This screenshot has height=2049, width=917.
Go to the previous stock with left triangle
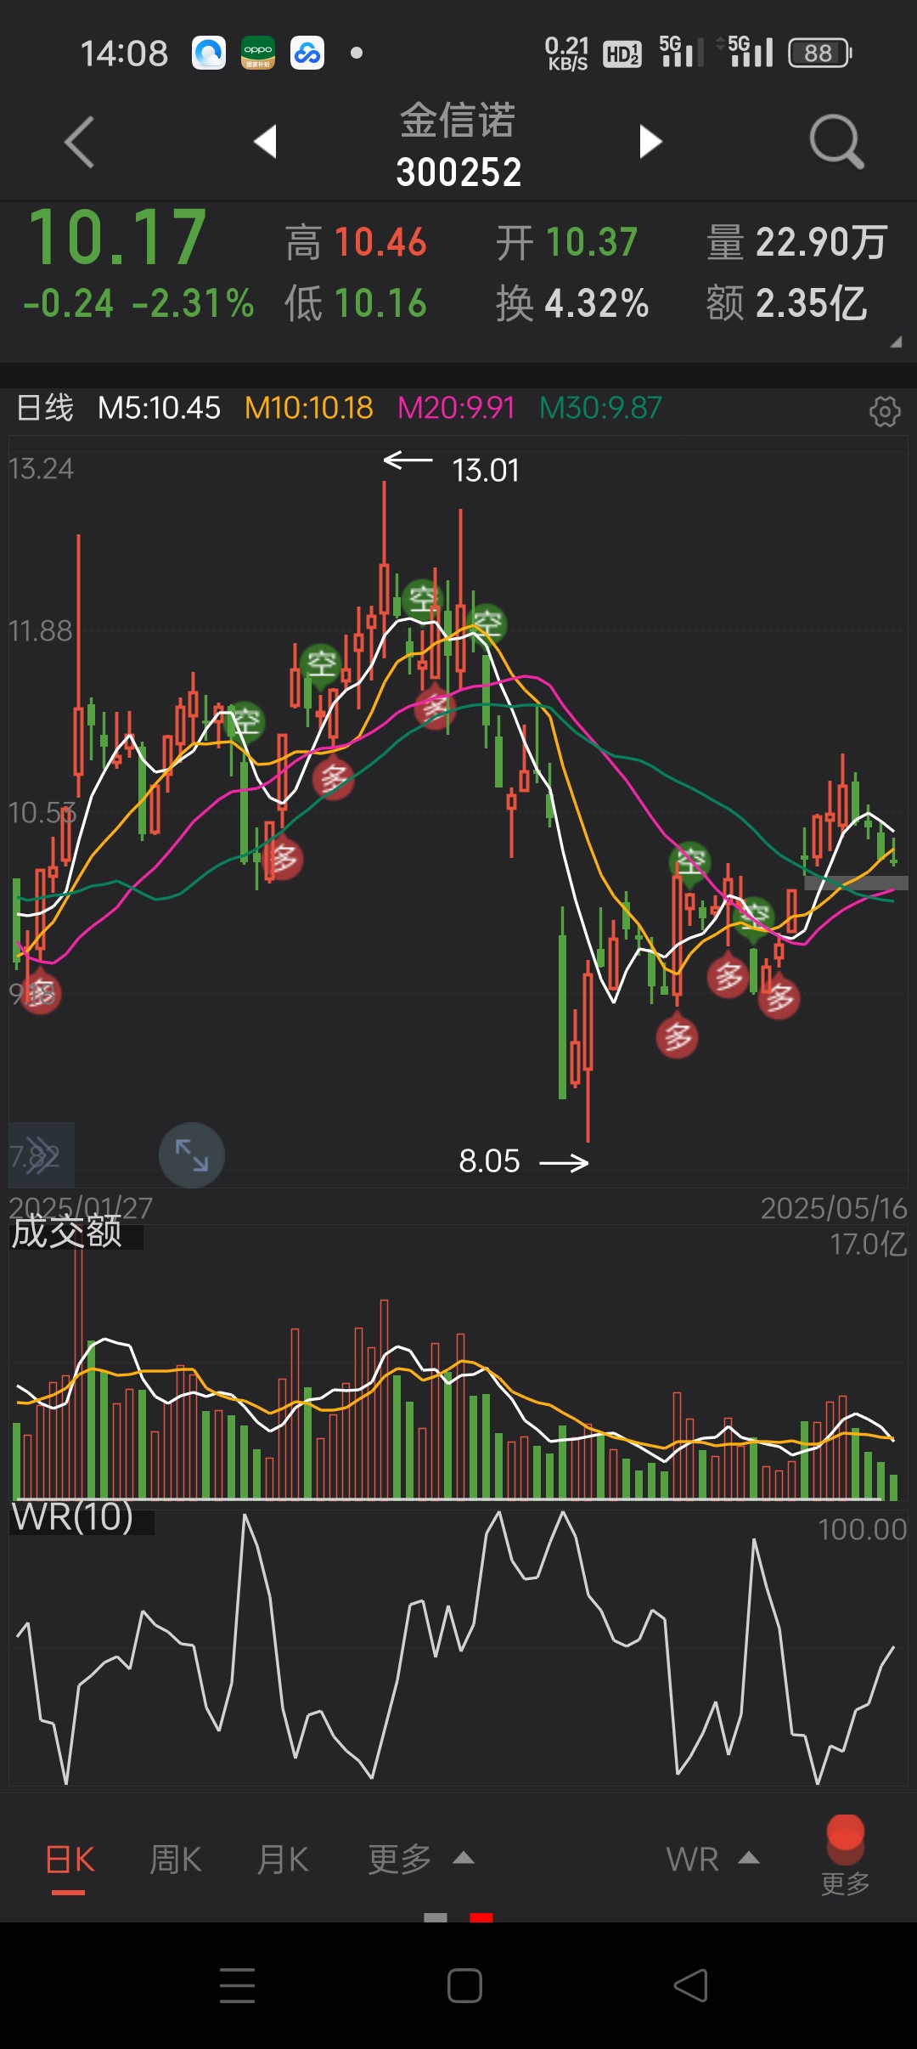[x=266, y=141]
